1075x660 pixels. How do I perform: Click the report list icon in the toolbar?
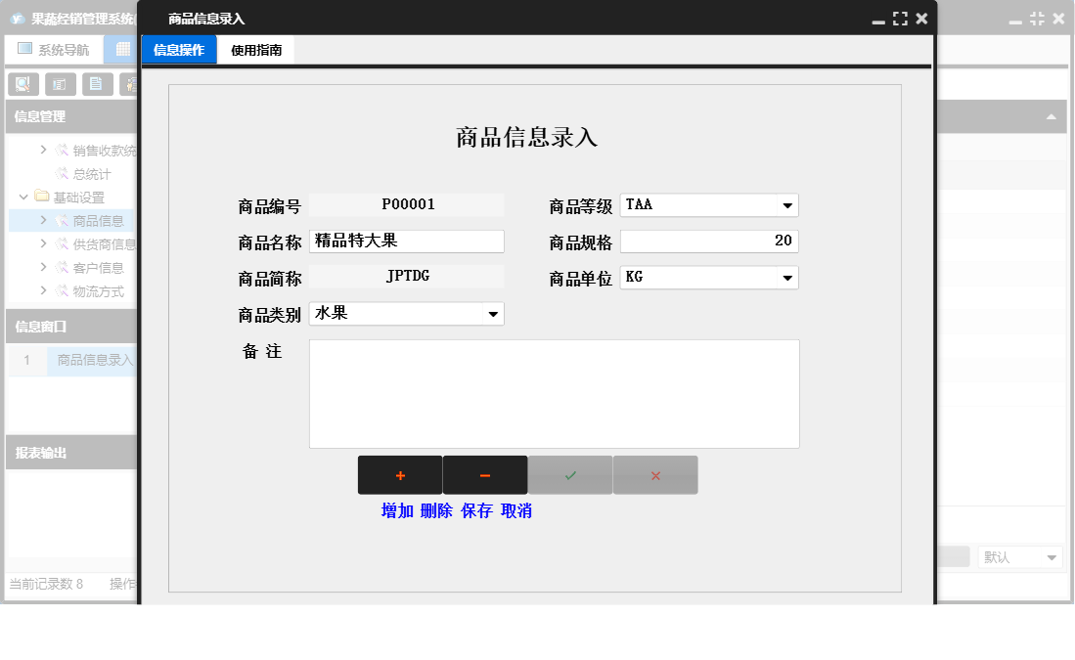(60, 84)
